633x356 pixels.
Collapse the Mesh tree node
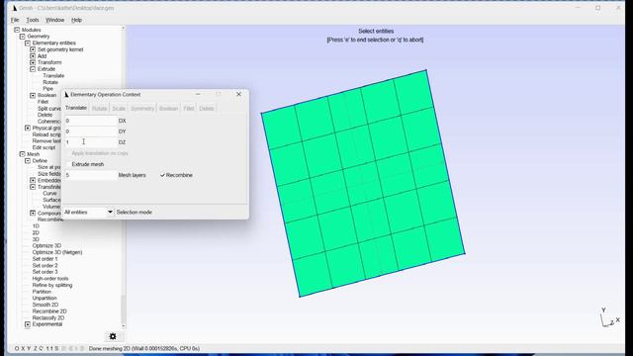(x=22, y=154)
